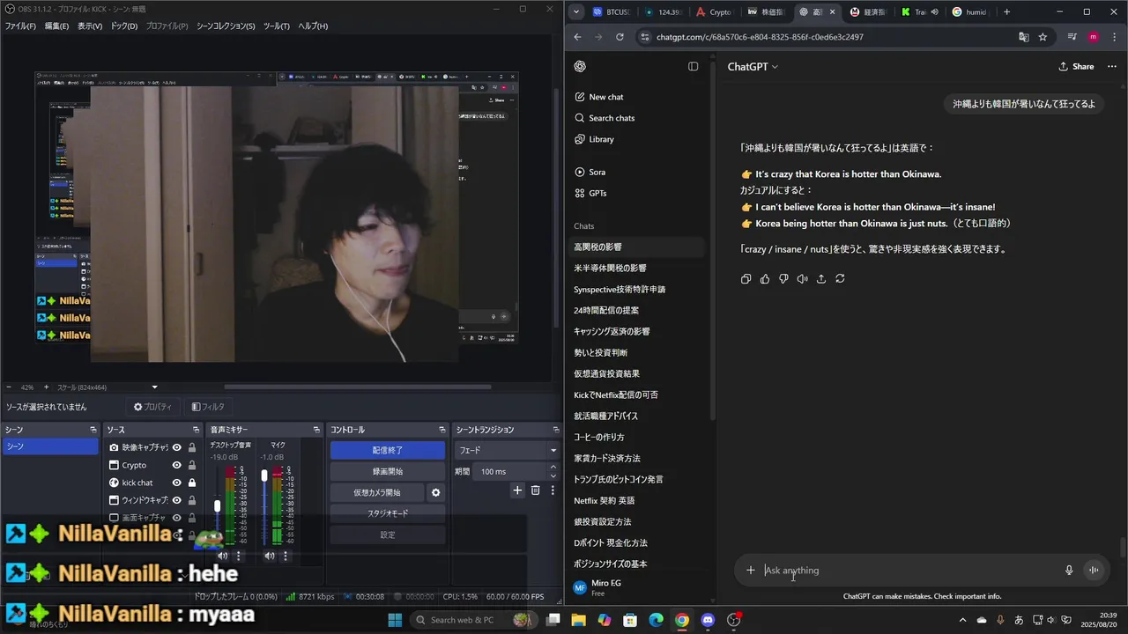Click 仮想カメラ開始 button
Image resolution: width=1128 pixels, height=634 pixels.
click(377, 492)
